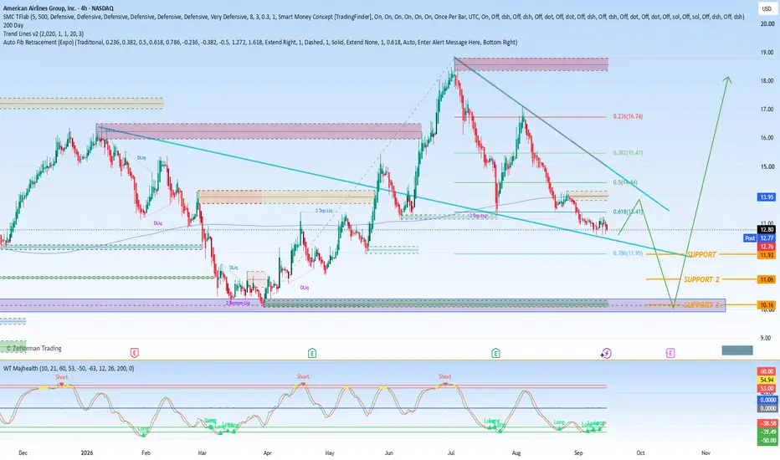Click the green earnings E marker near late July
The width and height of the screenshot is (780, 460).
pos(495,353)
